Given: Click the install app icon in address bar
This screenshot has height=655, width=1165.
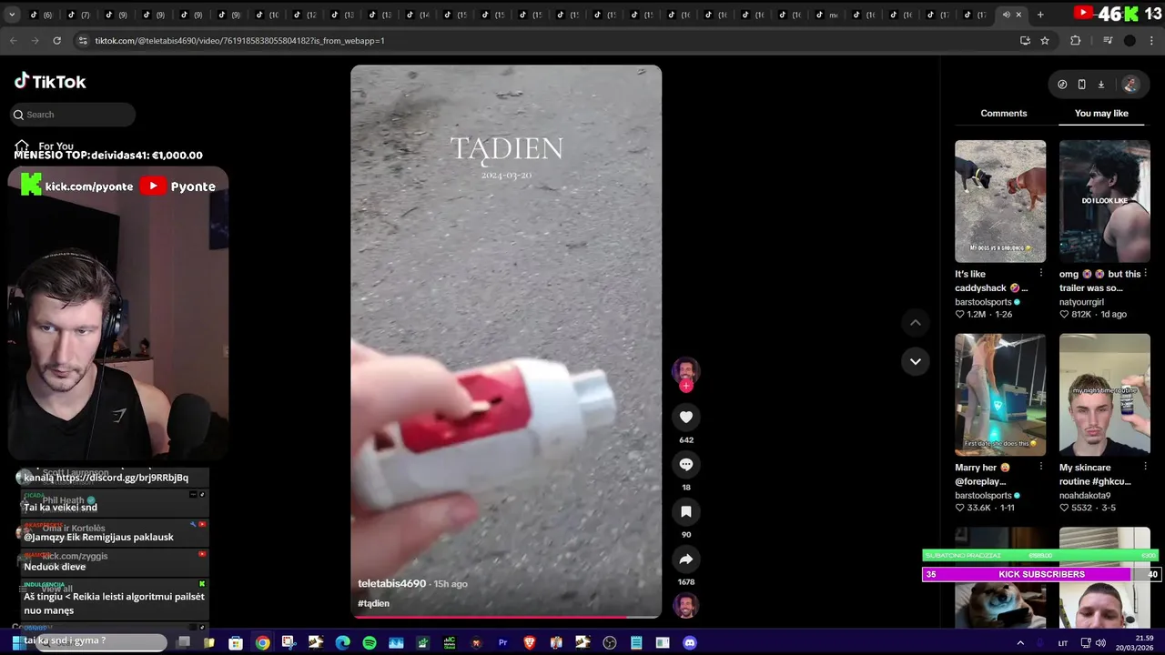Looking at the screenshot, I should click(x=1025, y=40).
